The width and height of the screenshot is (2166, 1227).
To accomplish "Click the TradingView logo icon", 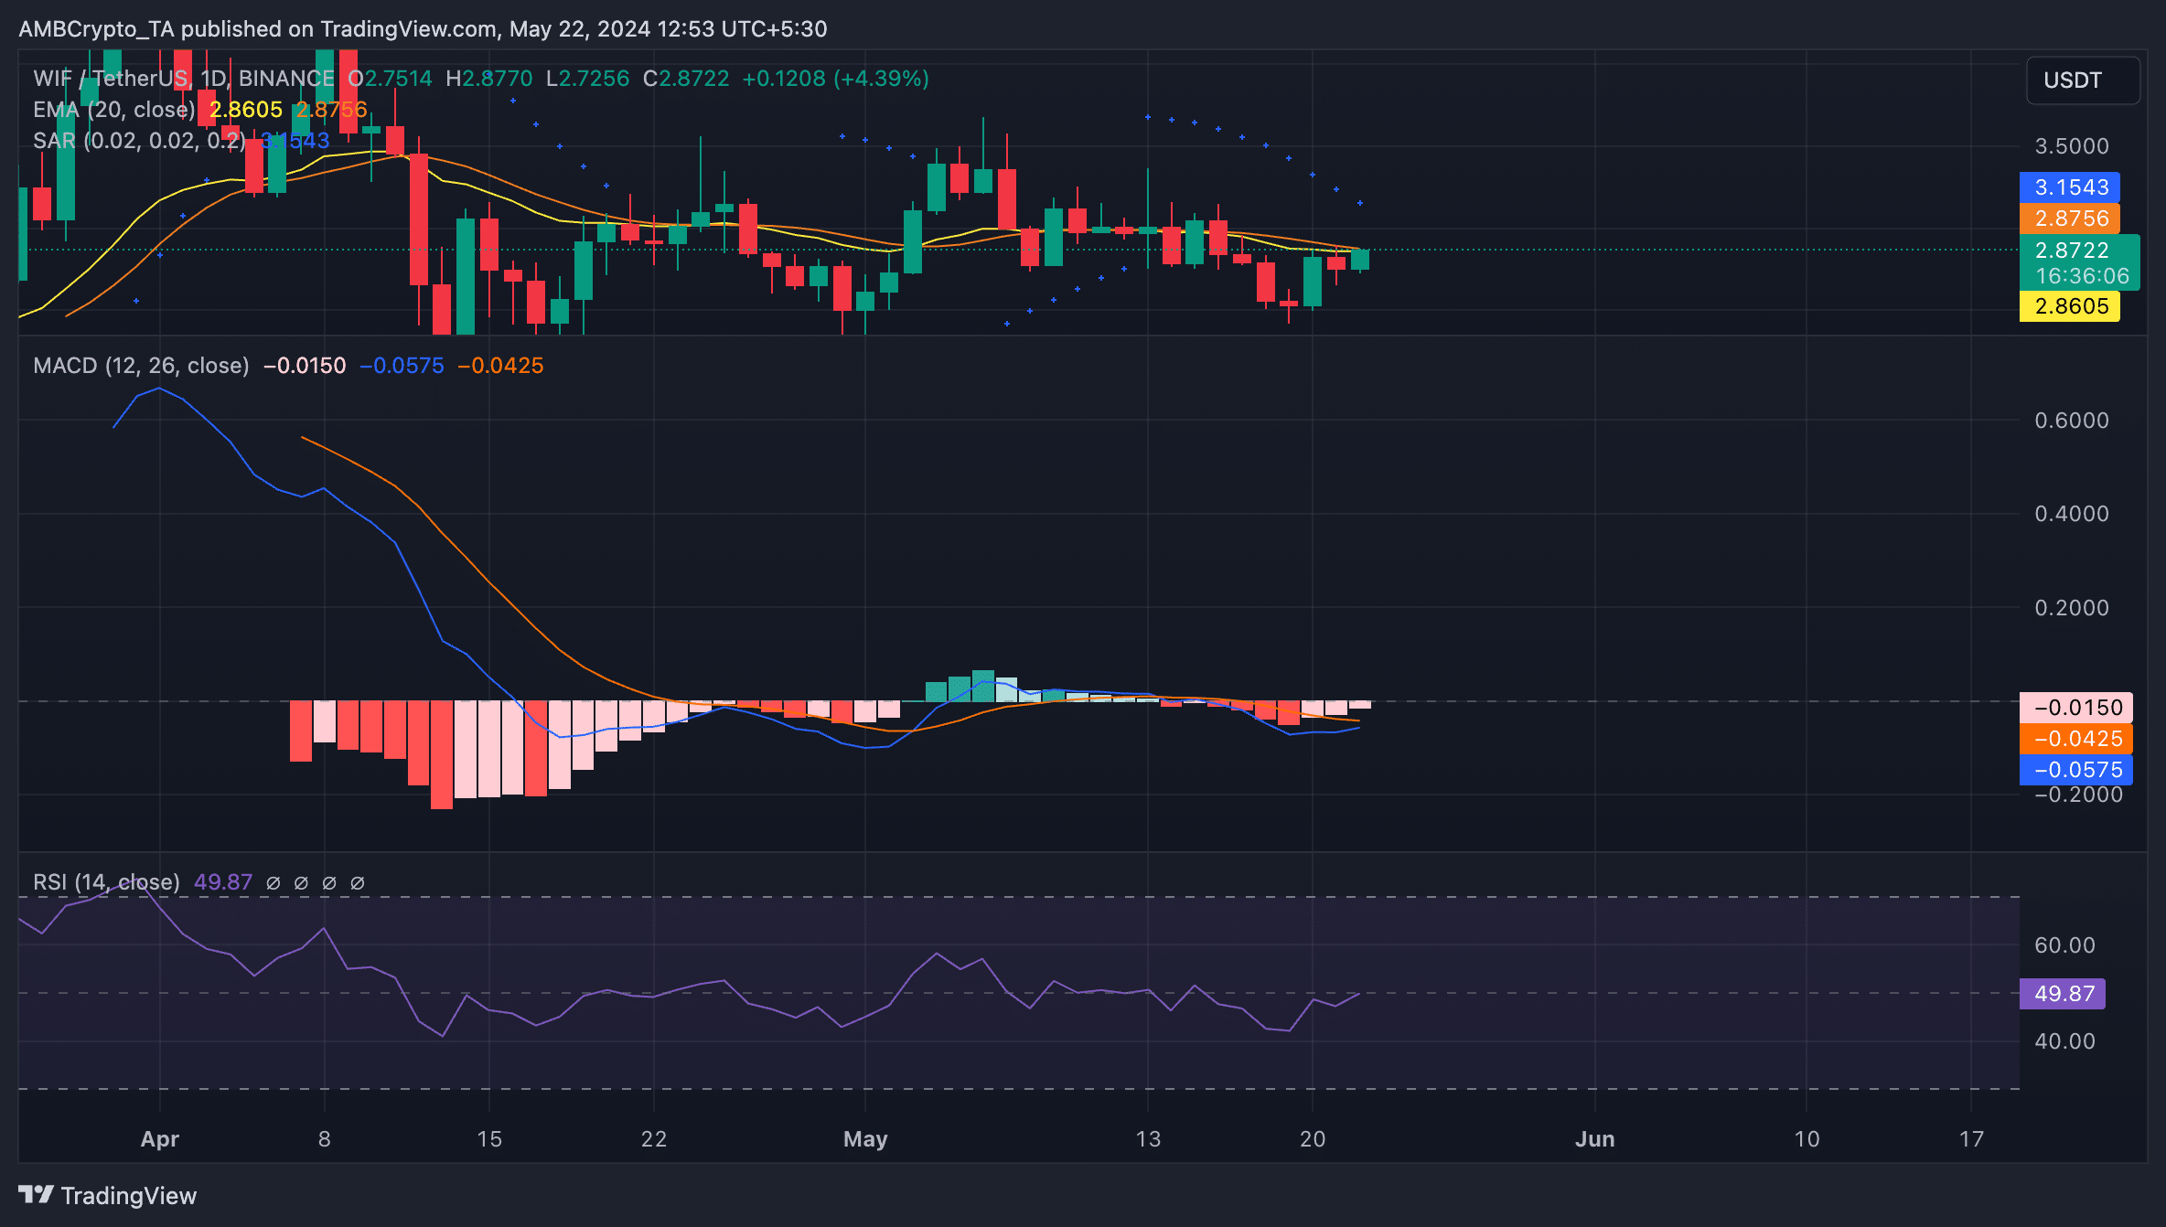I will coord(36,1194).
